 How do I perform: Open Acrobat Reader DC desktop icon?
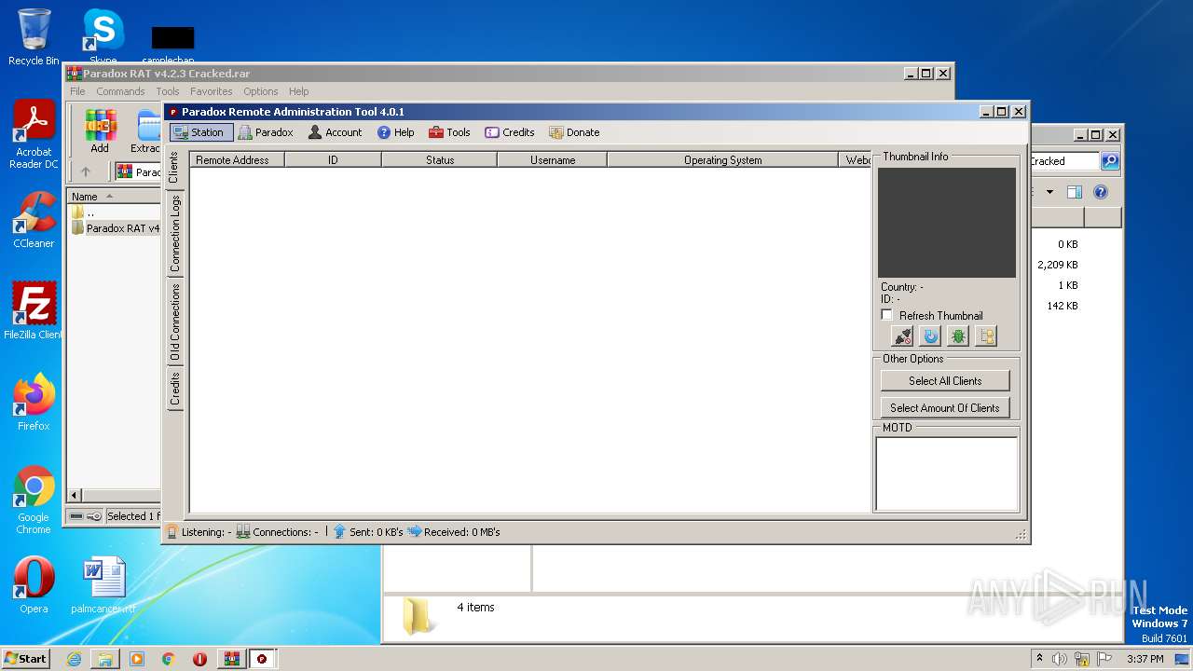(x=34, y=135)
